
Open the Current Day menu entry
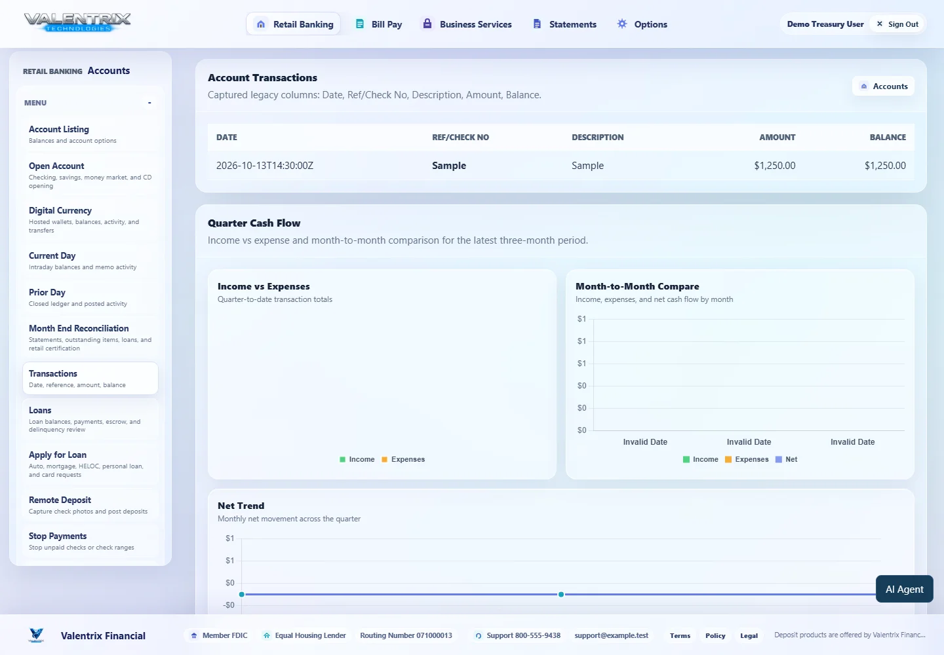pyautogui.click(x=90, y=261)
